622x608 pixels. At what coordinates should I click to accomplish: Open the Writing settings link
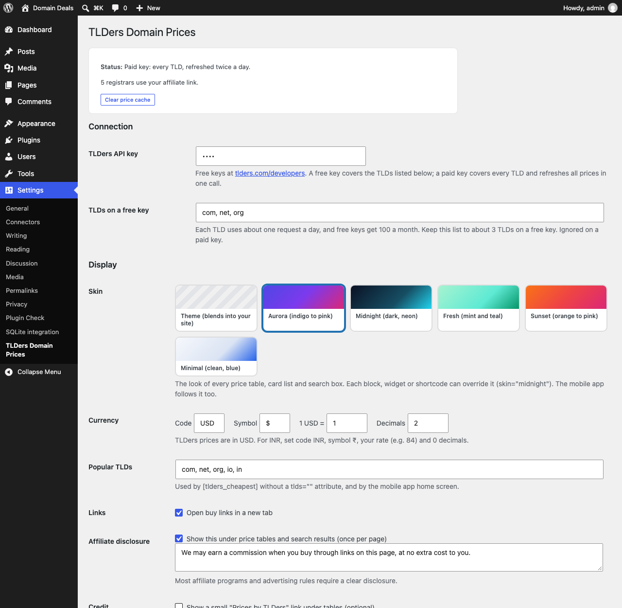17,235
